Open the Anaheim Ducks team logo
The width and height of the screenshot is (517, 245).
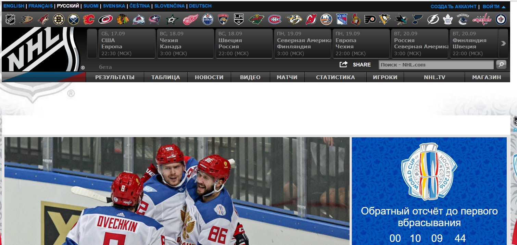27,20
